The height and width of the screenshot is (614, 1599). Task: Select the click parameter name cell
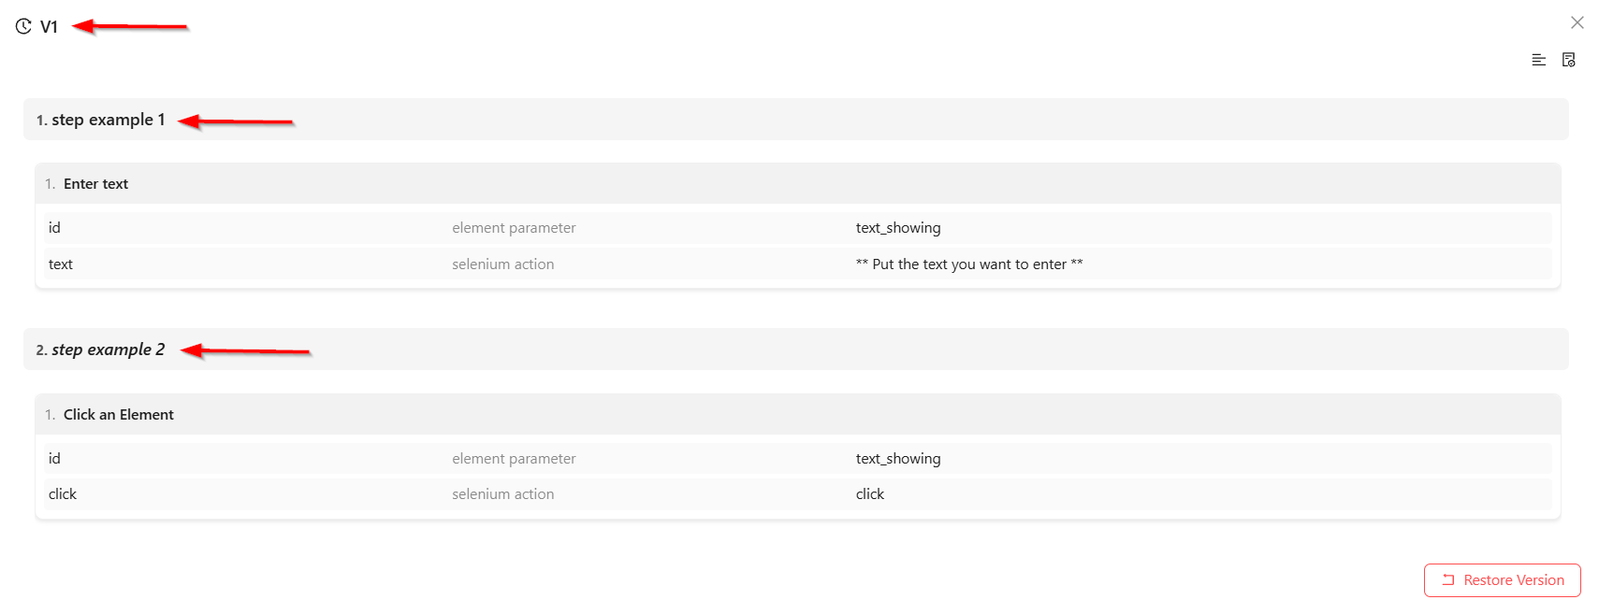(63, 494)
